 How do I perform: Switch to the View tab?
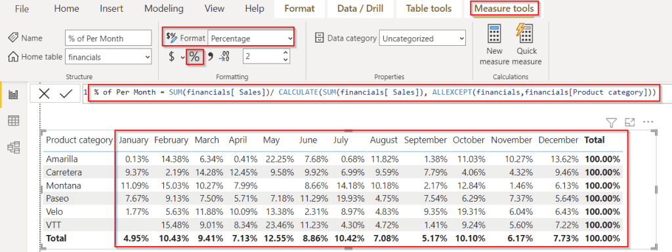(215, 9)
